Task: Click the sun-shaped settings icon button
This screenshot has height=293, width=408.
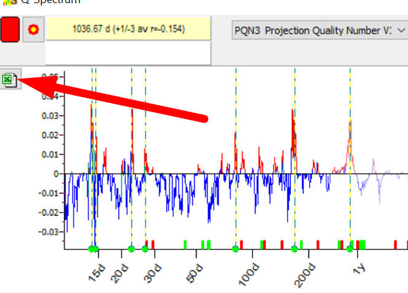Action: pyautogui.click(x=33, y=29)
